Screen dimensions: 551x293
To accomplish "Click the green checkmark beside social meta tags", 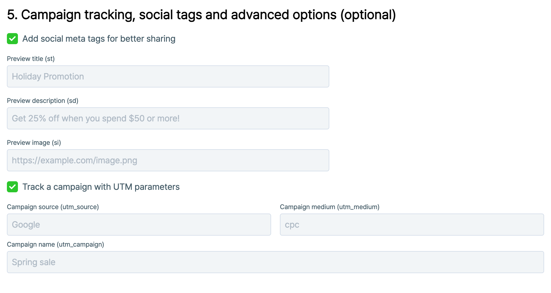I will point(12,39).
